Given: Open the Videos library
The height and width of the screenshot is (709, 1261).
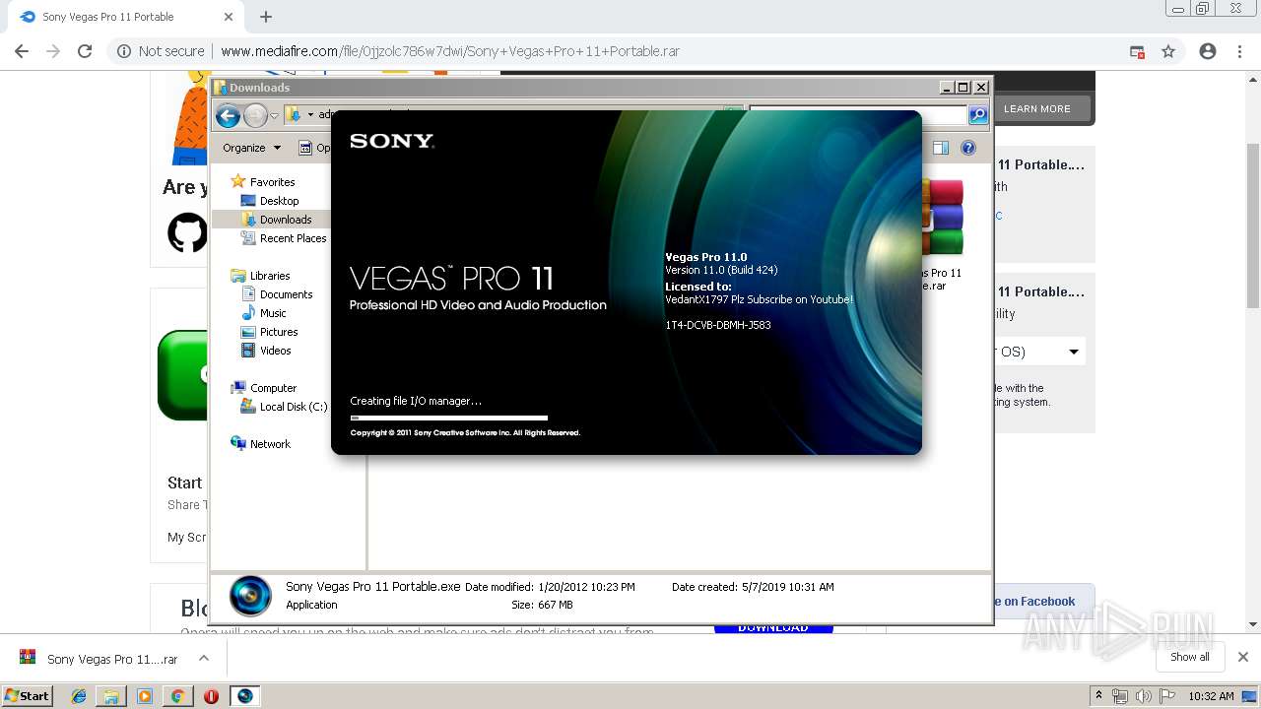Looking at the screenshot, I should [x=275, y=351].
